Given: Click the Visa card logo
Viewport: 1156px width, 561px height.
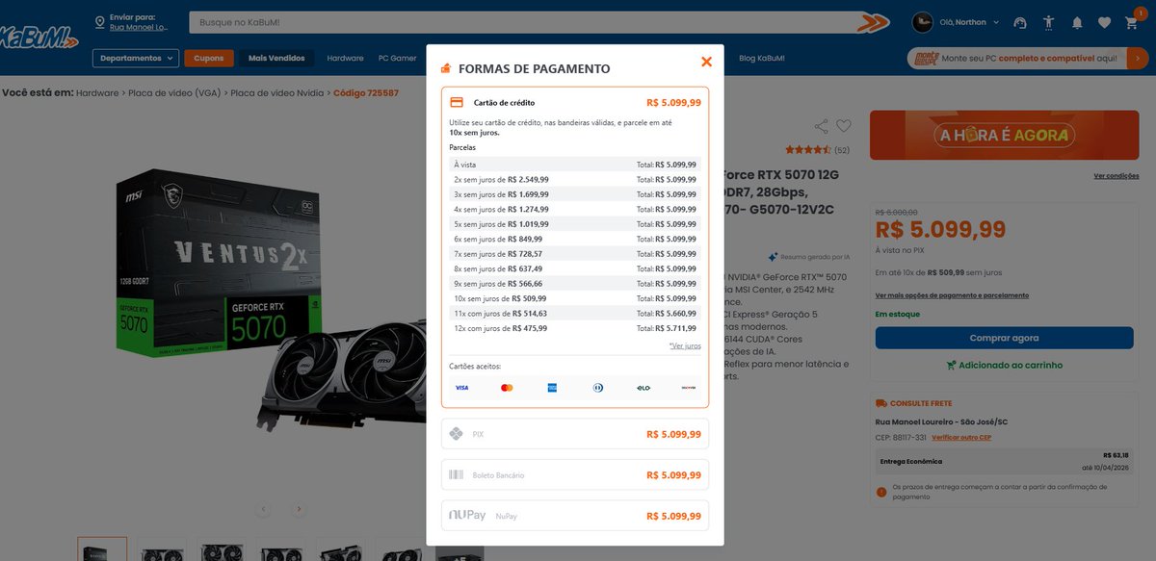Looking at the screenshot, I should 461,387.
